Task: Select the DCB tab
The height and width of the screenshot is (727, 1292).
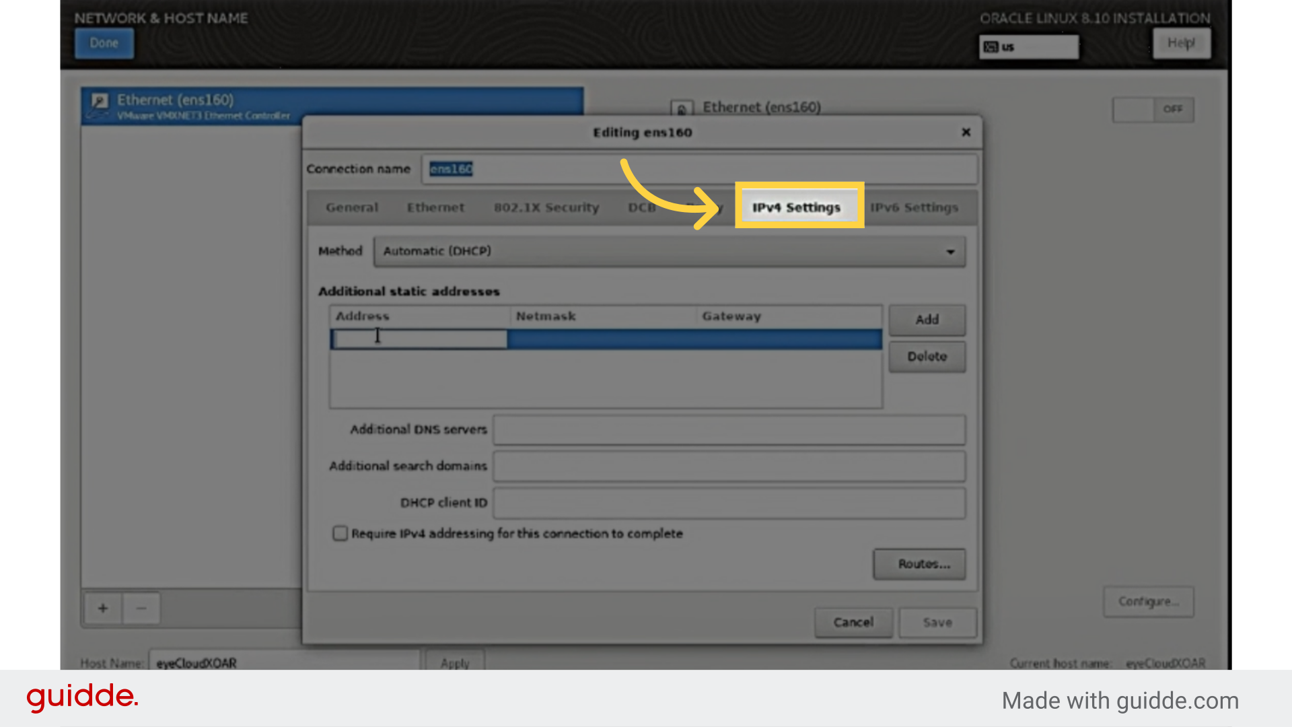Action: [642, 207]
